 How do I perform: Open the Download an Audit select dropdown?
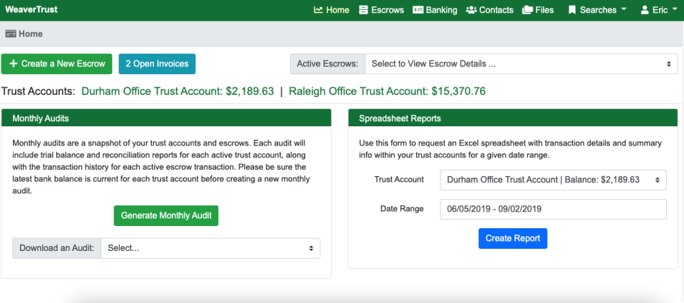(210, 248)
